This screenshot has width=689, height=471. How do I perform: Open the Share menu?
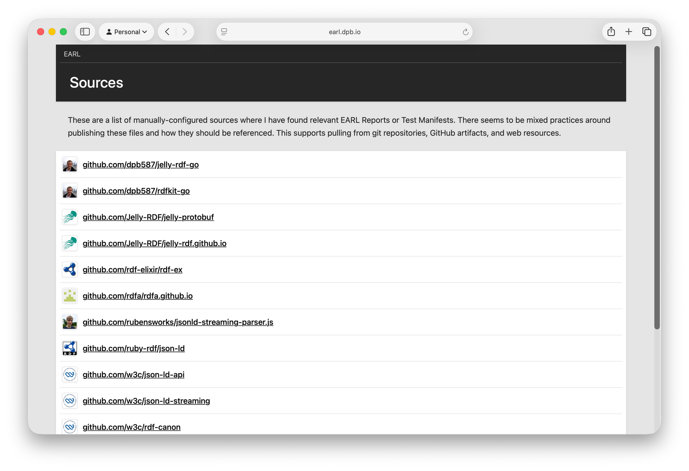611,32
